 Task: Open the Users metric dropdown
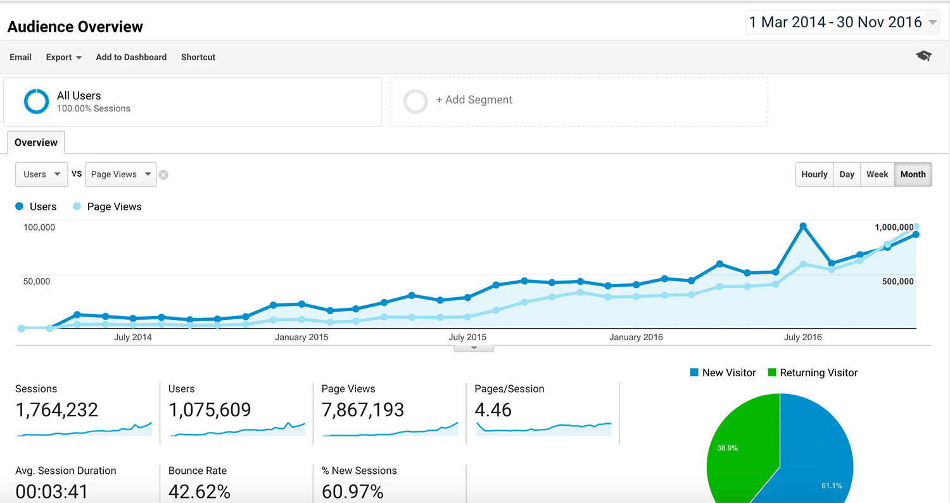pos(41,174)
